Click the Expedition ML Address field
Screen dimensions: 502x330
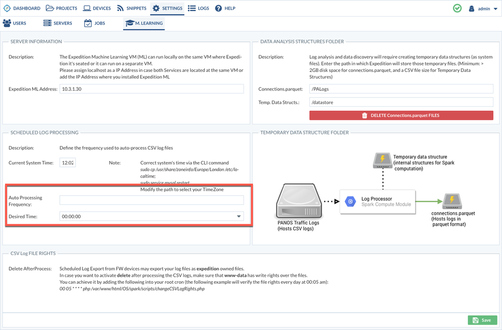pyautogui.click(x=151, y=89)
